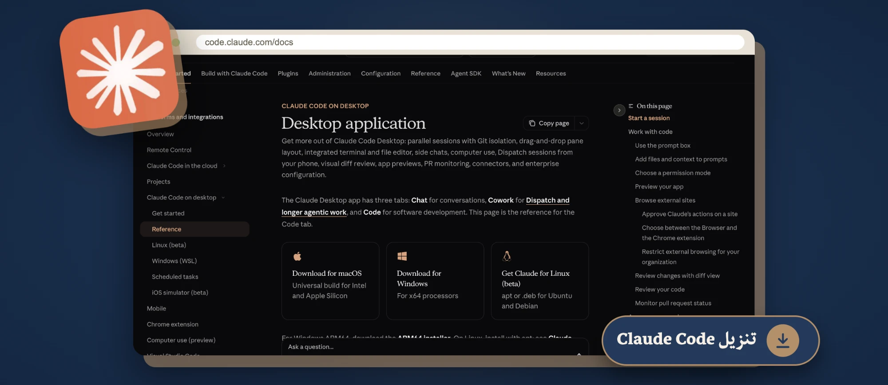Jump to Use the prompt box section
Viewport: 888px width, 385px height.
tap(662, 146)
